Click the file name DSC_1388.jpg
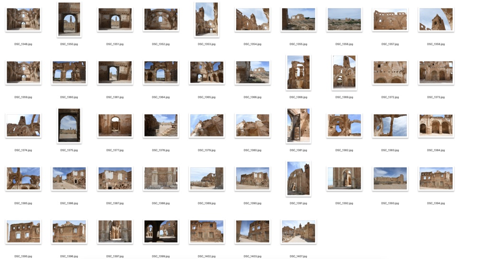This screenshot has height=259, width=486. (161, 203)
